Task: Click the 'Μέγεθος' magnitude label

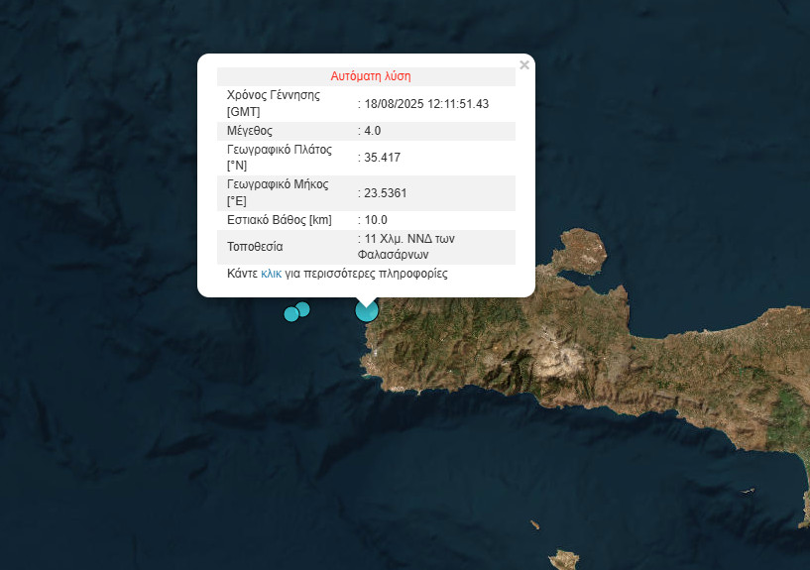Action: 250,131
